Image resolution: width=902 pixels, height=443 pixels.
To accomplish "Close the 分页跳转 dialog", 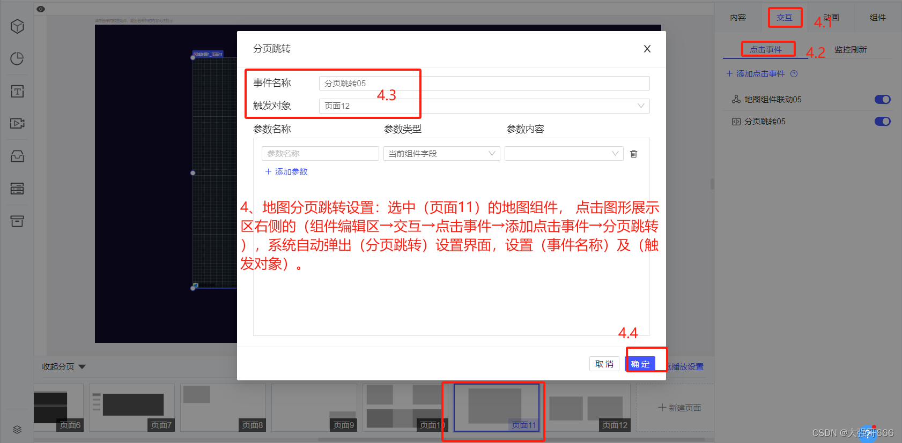I will (x=647, y=49).
